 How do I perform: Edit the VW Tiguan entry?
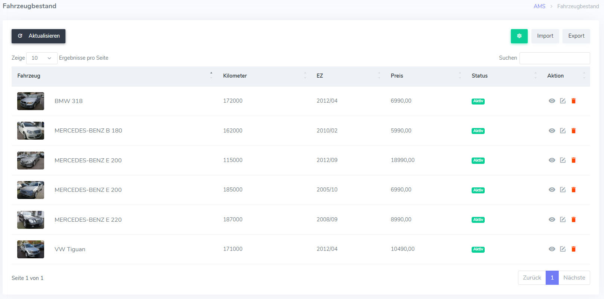tap(562, 249)
